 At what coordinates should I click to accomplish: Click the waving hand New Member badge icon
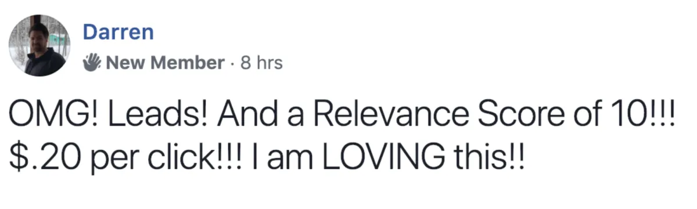click(x=93, y=63)
